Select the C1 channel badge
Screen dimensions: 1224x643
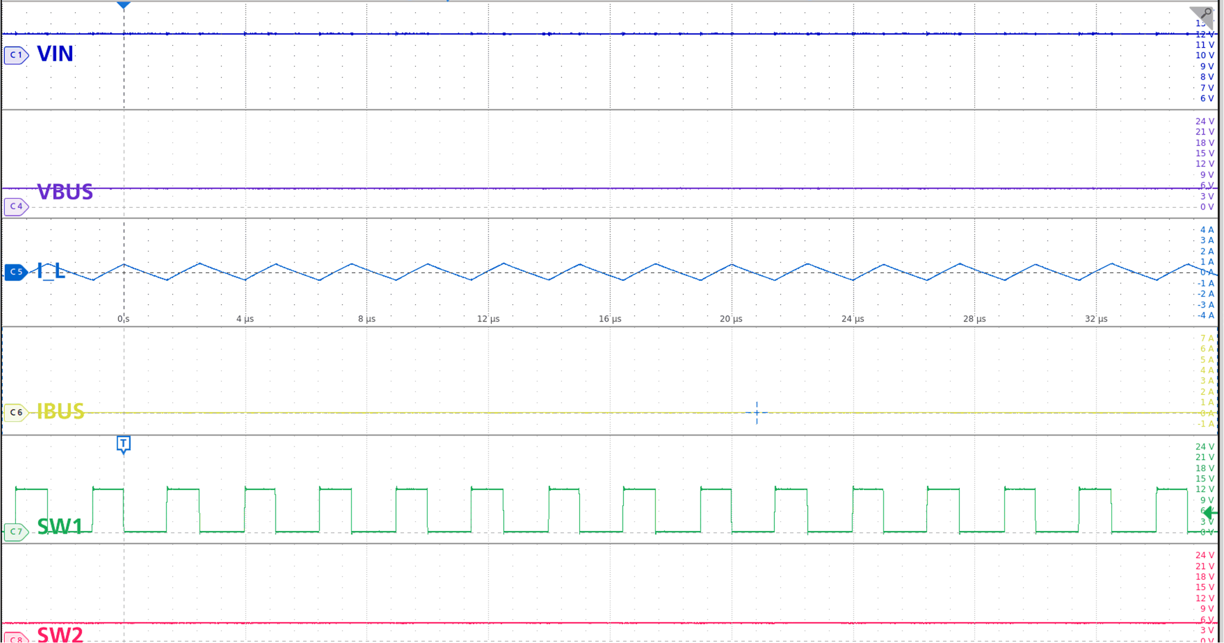(x=16, y=55)
